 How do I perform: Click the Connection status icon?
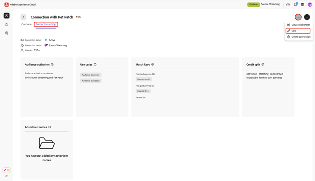tap(22, 40)
